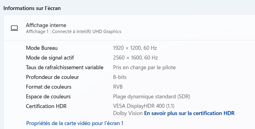Screen dimensions: 255x129
Task: Select the 'RVB' color format value
Action: click(118, 87)
